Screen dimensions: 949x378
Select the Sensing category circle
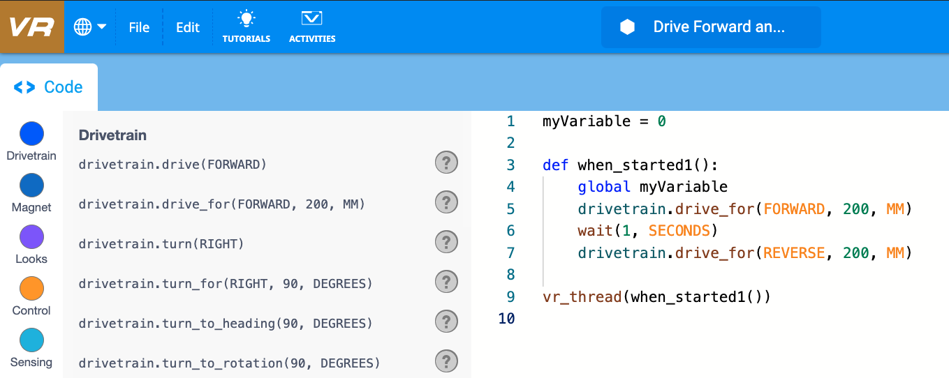coord(31,340)
